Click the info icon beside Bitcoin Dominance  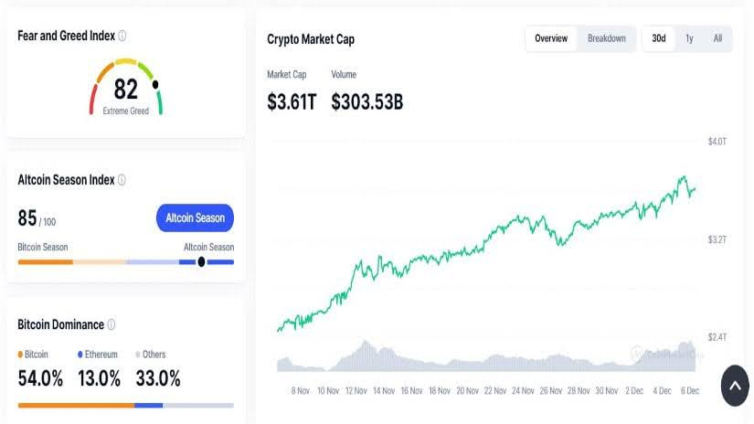coord(112,324)
